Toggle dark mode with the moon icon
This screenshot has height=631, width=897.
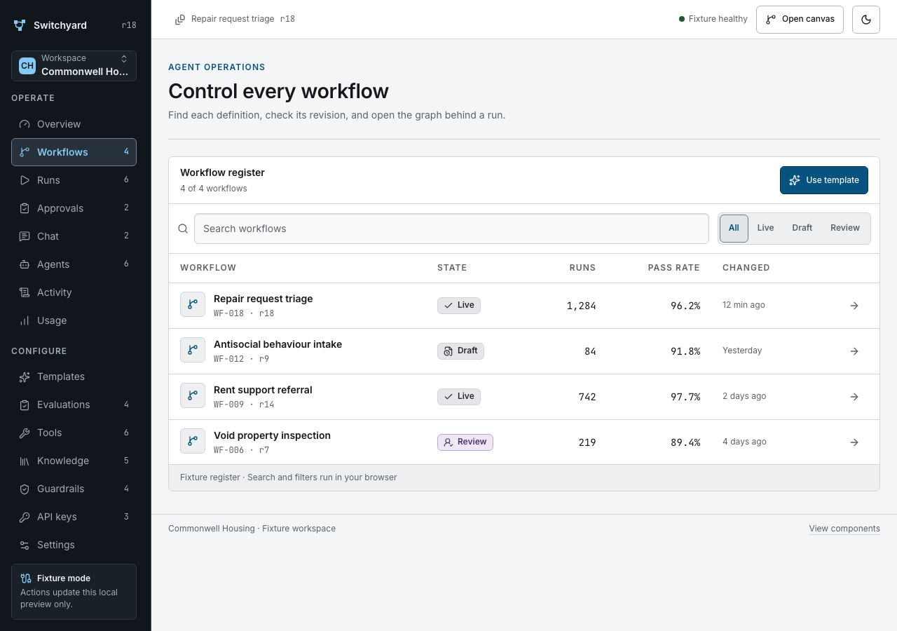point(865,20)
